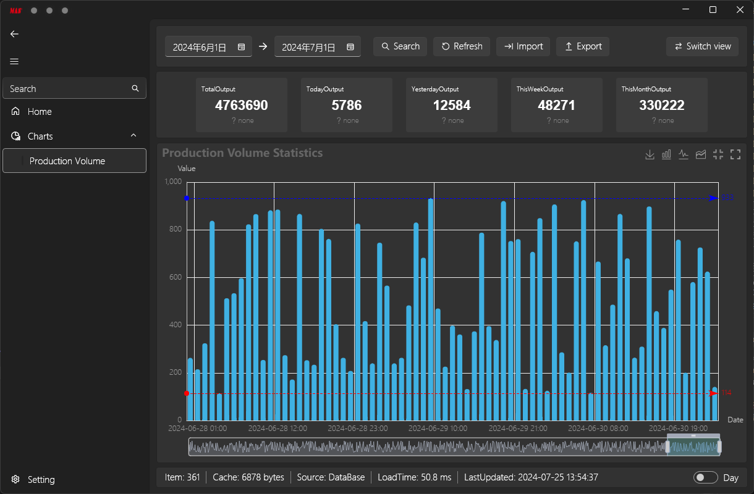Switch chart to area type

[701, 154]
